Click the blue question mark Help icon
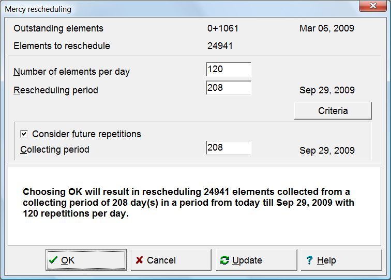 tap(310, 260)
